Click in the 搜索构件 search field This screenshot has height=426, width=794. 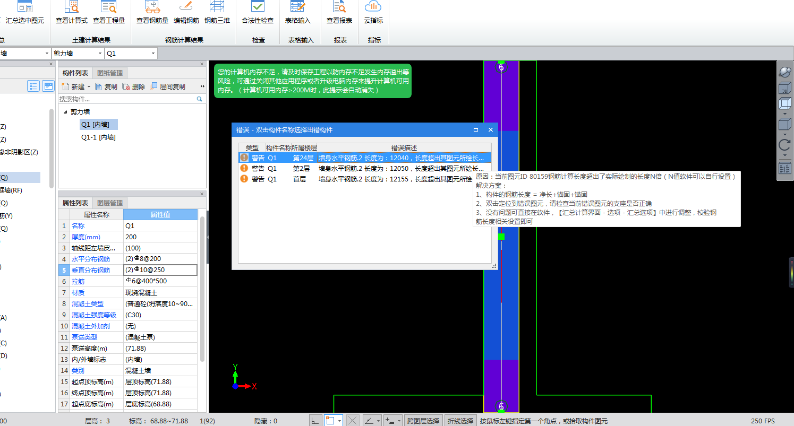pos(126,99)
